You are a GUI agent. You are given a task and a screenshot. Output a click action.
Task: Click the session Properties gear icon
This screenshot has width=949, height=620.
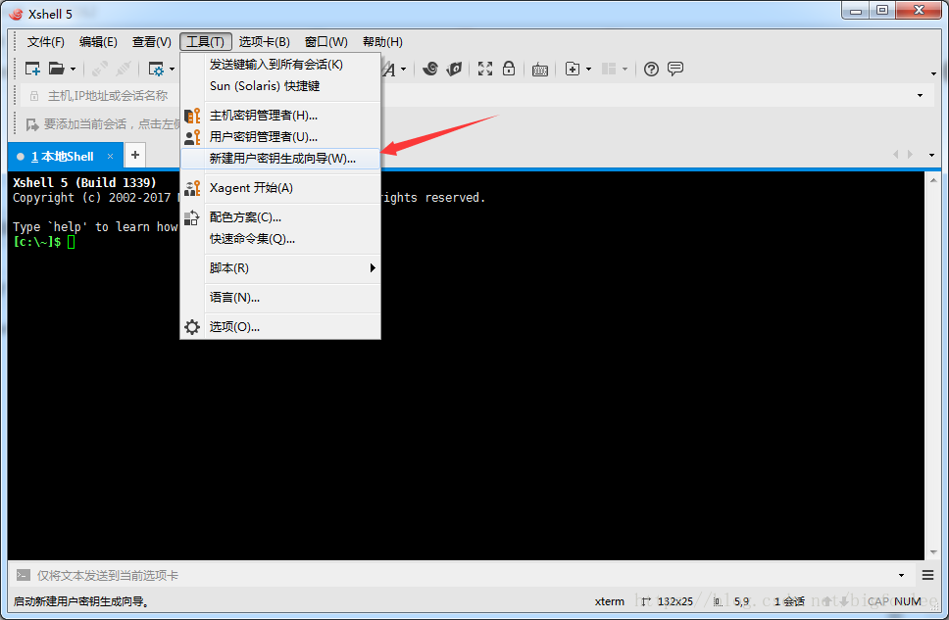pyautogui.click(x=156, y=69)
